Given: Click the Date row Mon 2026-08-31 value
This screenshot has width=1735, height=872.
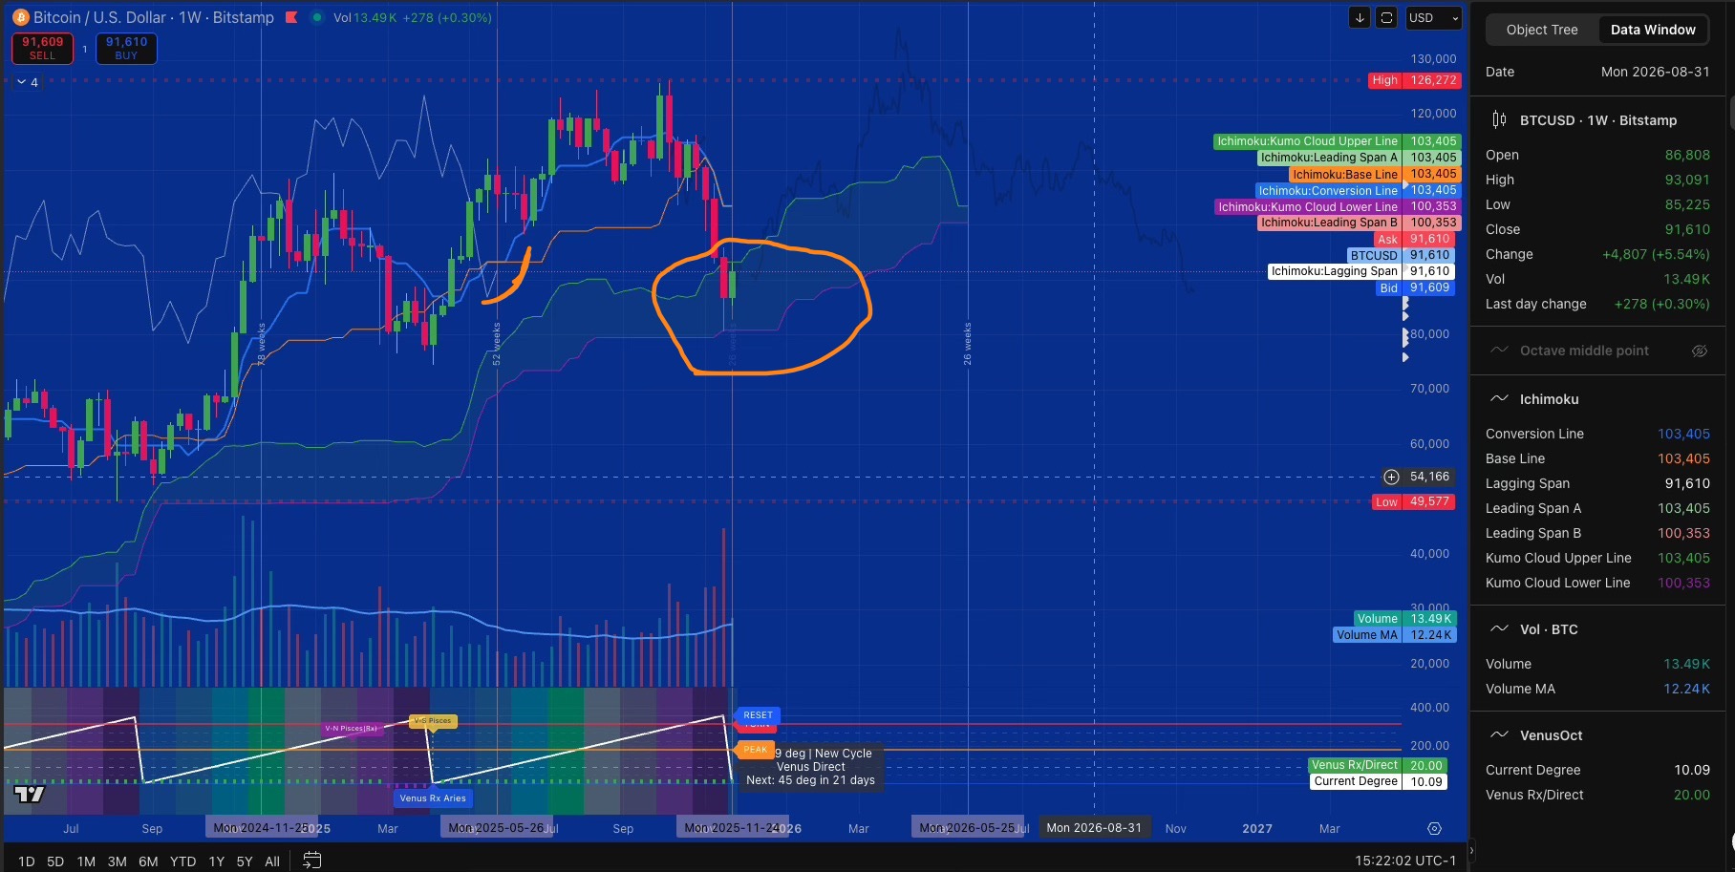Looking at the screenshot, I should click(1656, 72).
